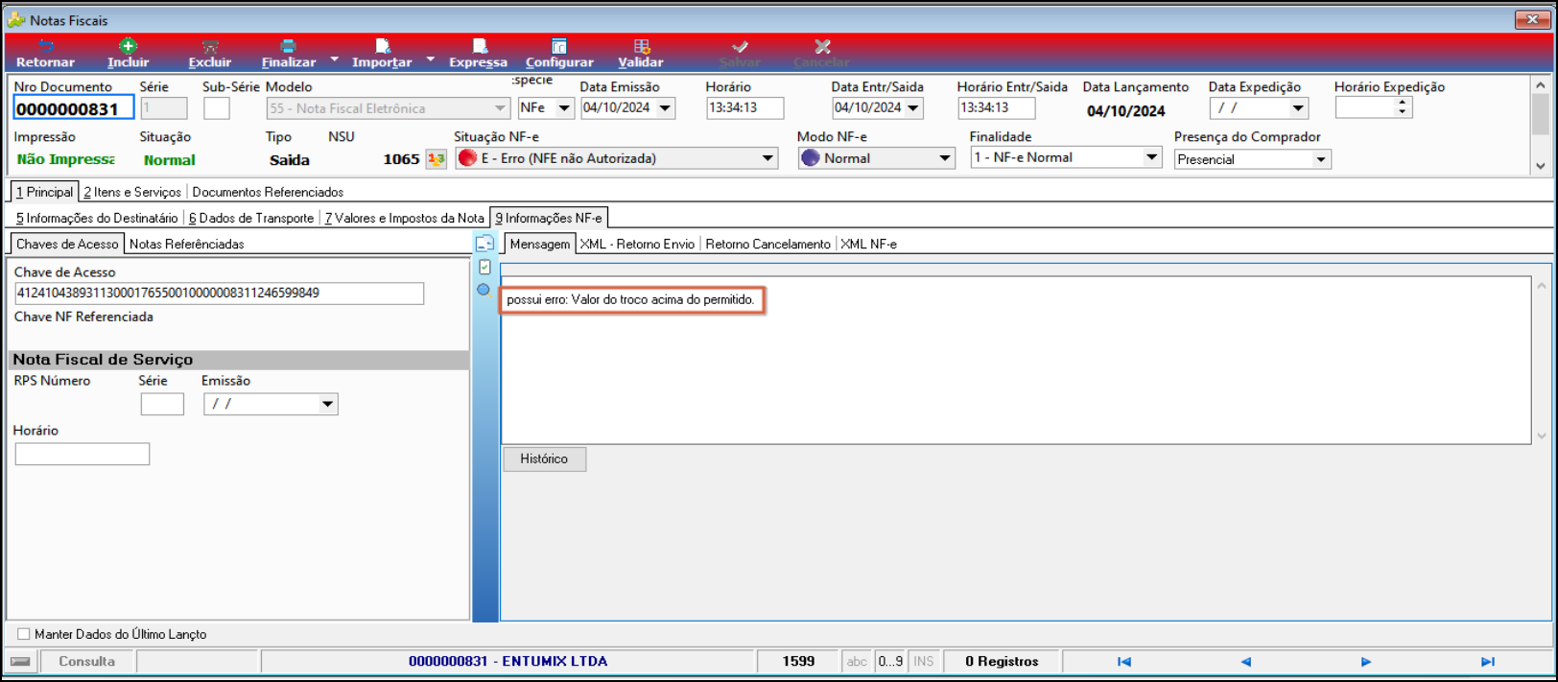Jump to the last record

click(1488, 662)
